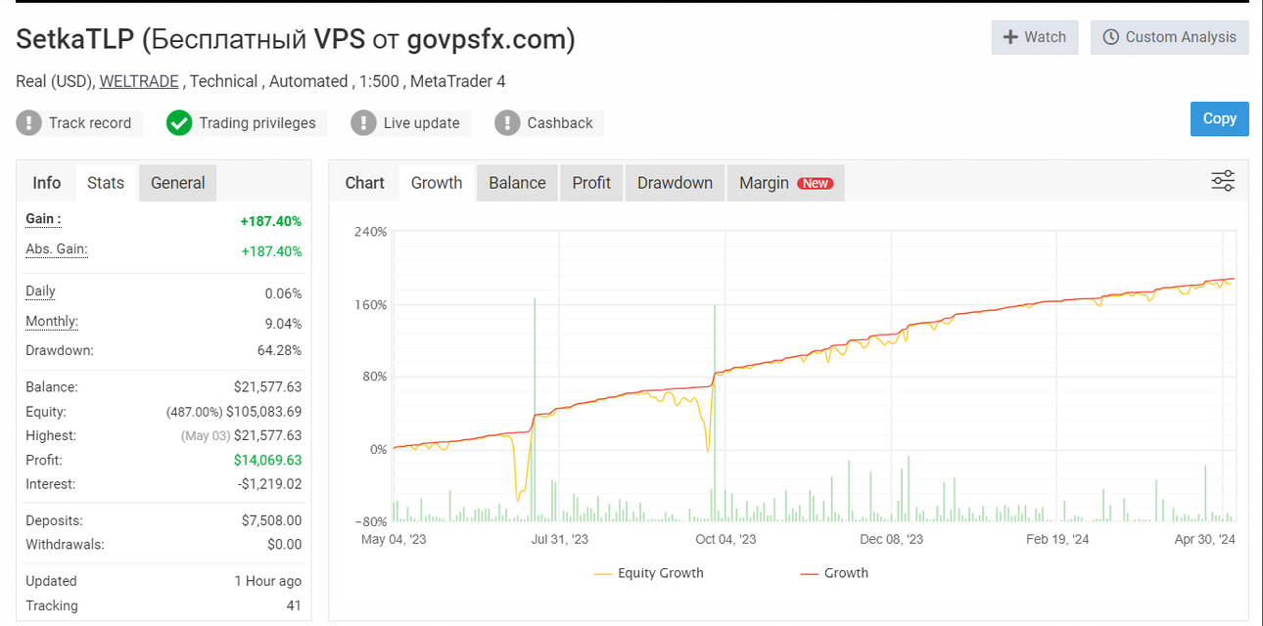Open the Margin chart tab
Screen dimensions: 1263x626
point(785,183)
